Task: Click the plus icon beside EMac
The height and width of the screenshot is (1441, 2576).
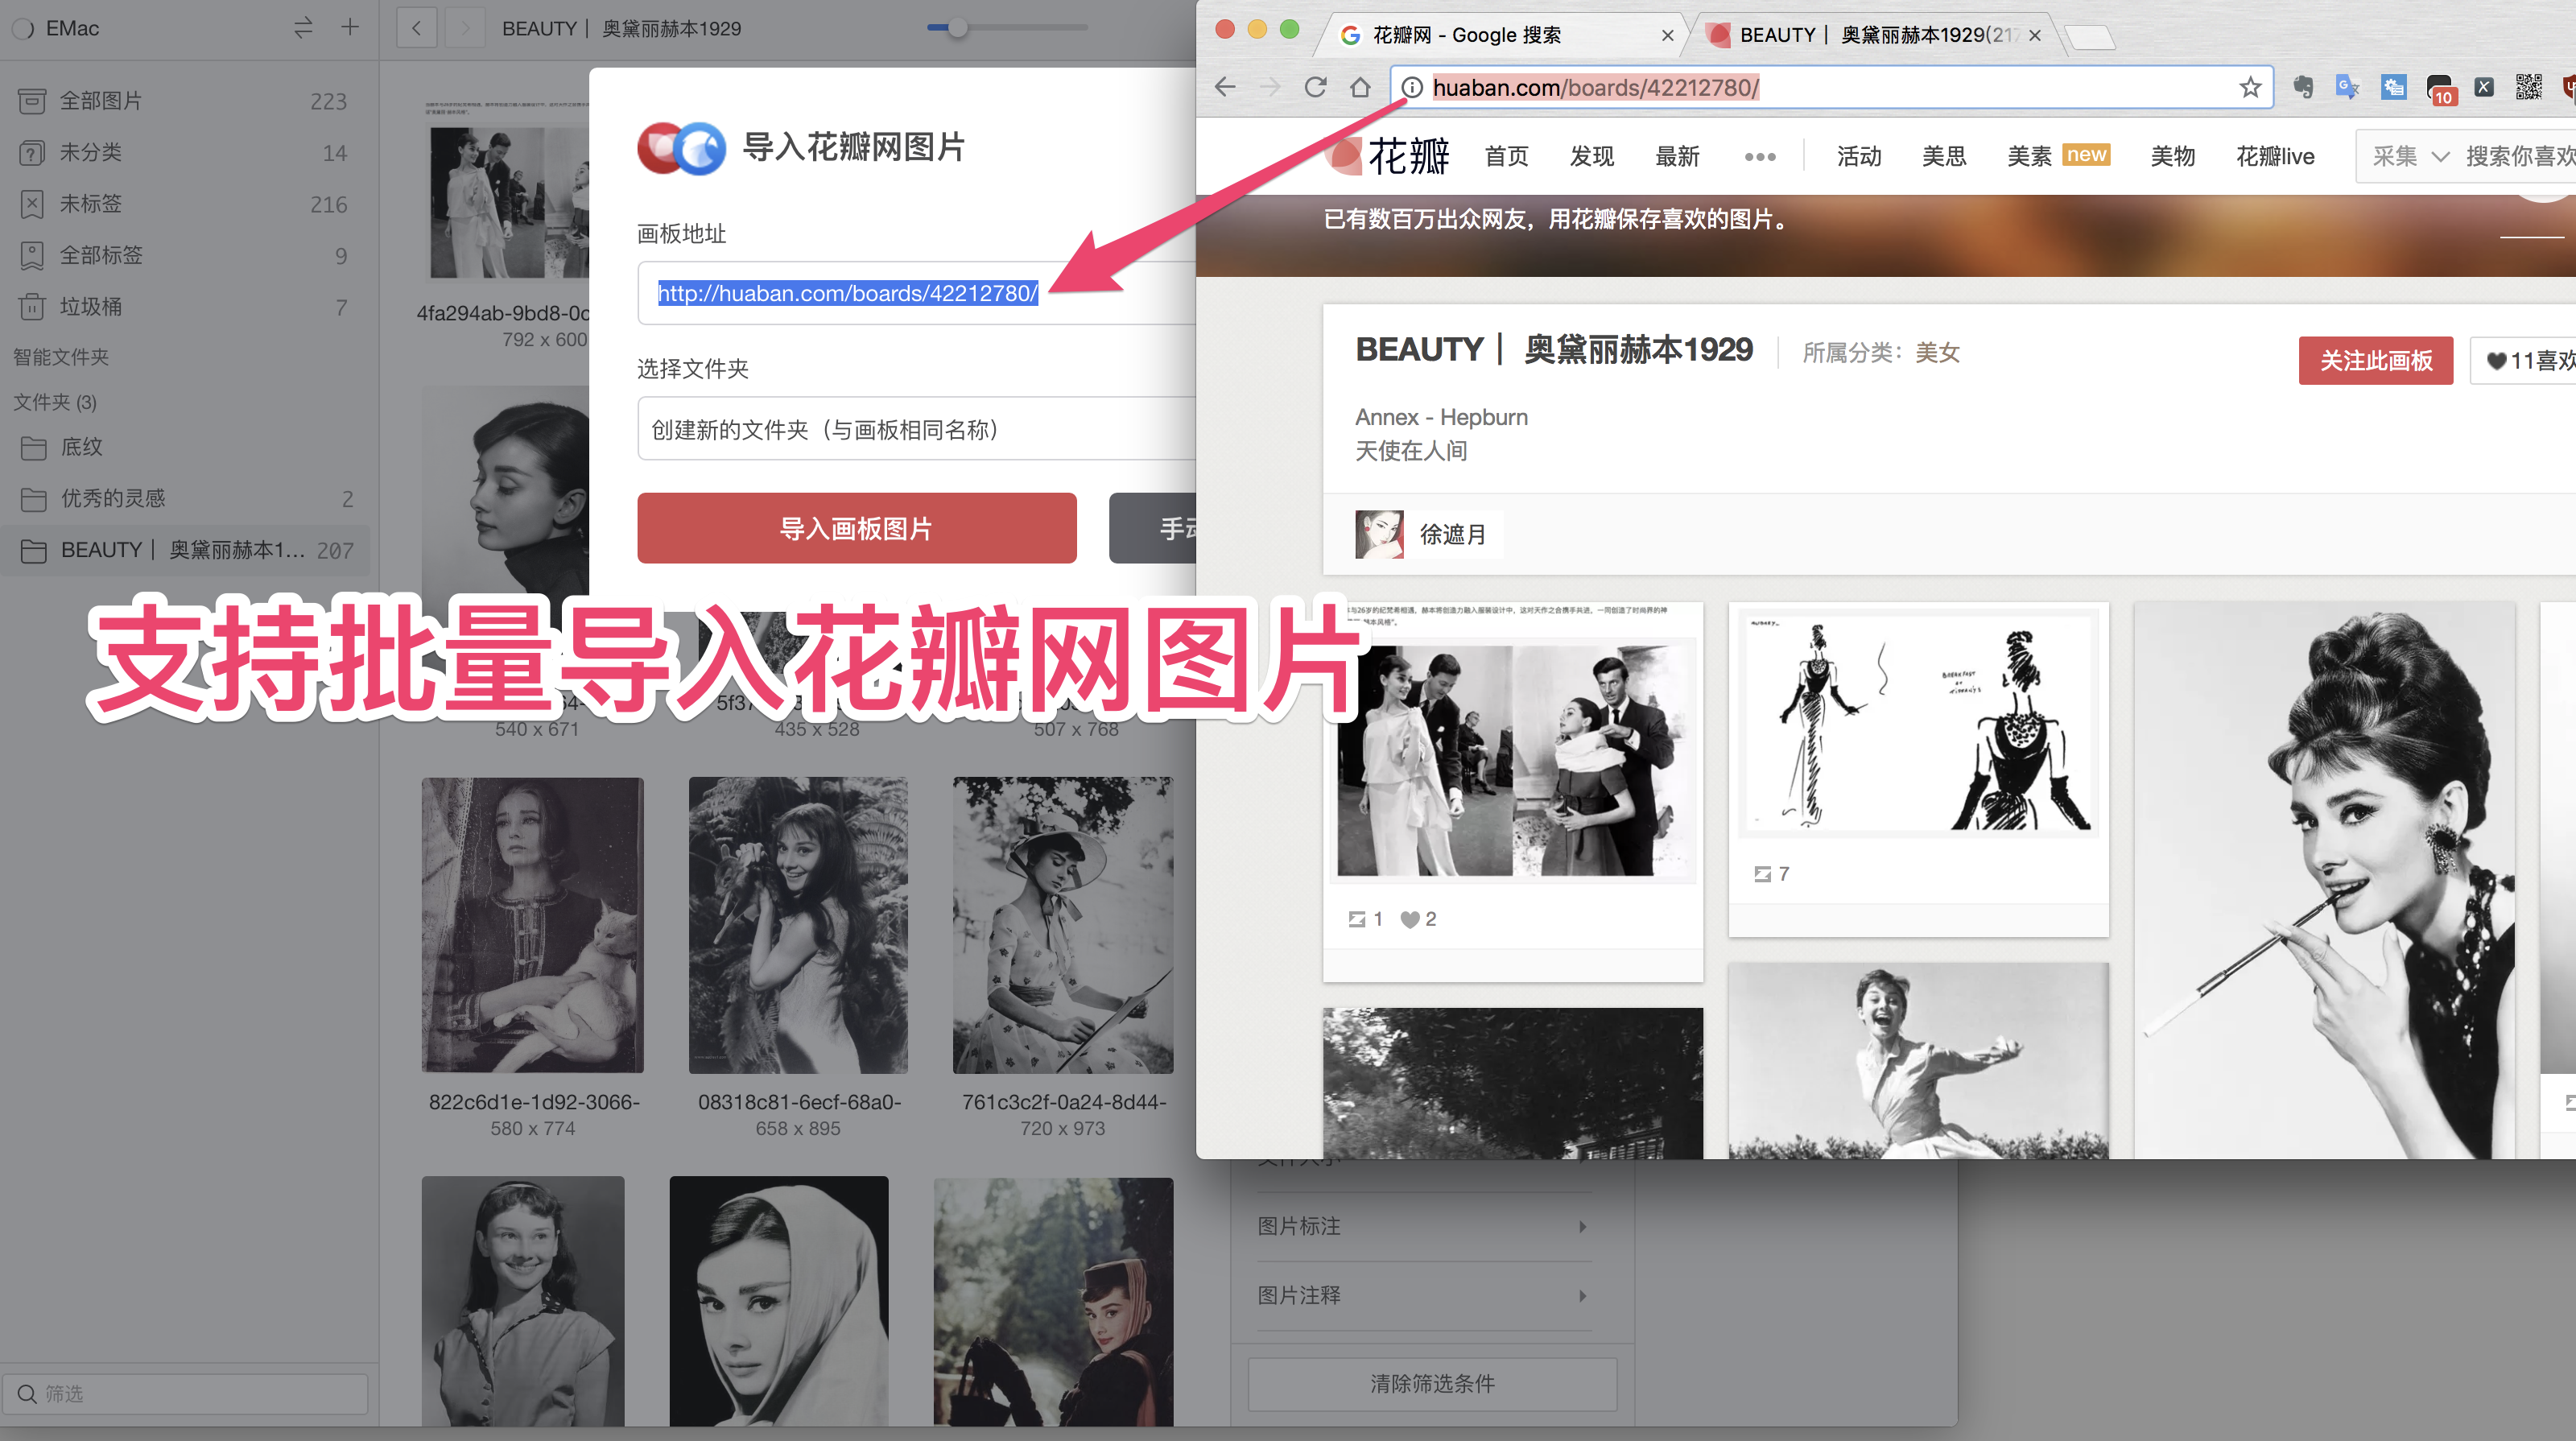Action: coord(350,27)
